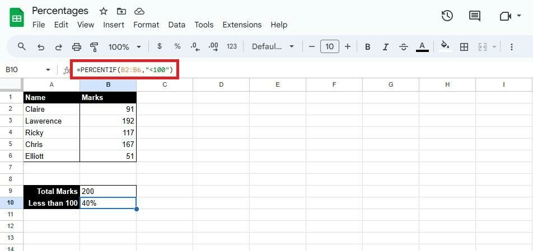Screen dimensions: 533x251
Task: Toggle strikethrough formatting
Action: 404,47
